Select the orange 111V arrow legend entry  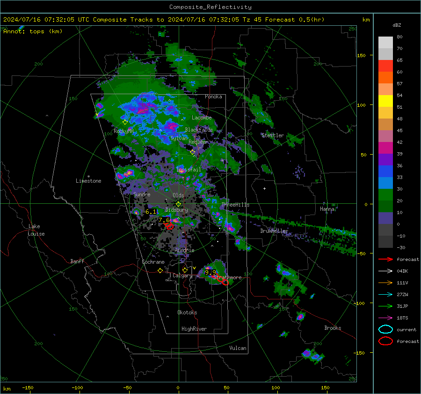[385, 282]
